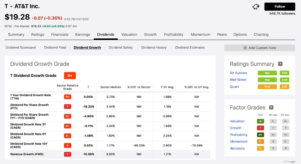Image resolution: width=301 pixels, height=164 pixels.
Task: Open Quant rating link
Action: pos(235,87)
